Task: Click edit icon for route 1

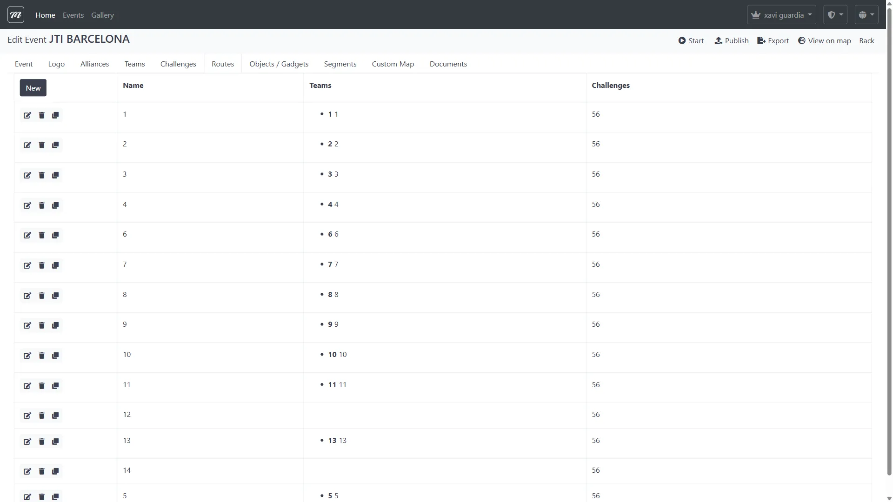Action: 27,115
